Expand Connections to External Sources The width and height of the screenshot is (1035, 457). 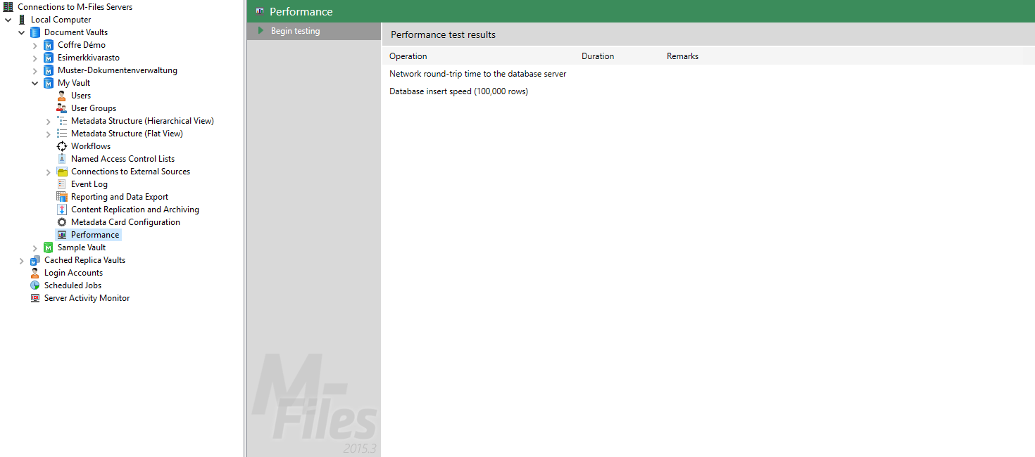click(49, 172)
